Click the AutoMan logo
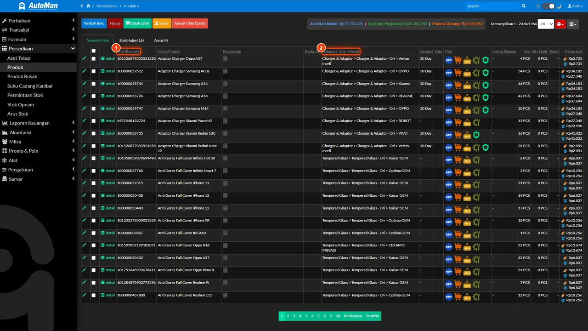This screenshot has height=331, width=588. (38, 6)
